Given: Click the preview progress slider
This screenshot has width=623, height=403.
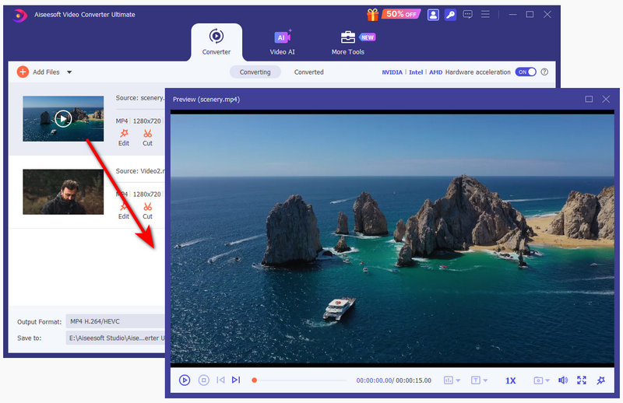Looking at the screenshot, I should tap(300, 380).
